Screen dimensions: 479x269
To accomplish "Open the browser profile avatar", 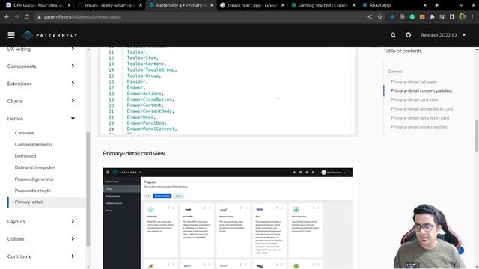I will 462,17.
